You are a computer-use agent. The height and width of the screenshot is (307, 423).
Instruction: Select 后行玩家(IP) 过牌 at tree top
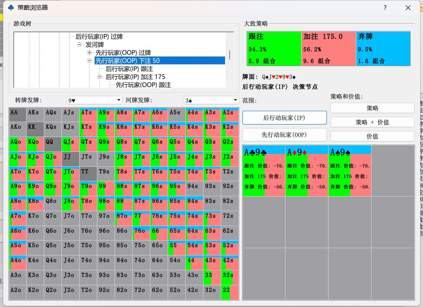(99, 37)
